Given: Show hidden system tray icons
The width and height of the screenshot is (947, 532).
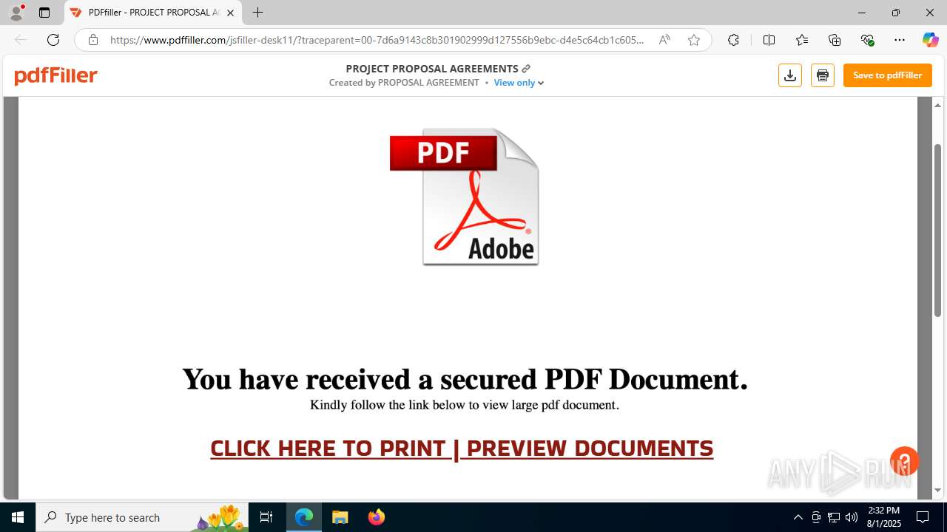Looking at the screenshot, I should (798, 517).
